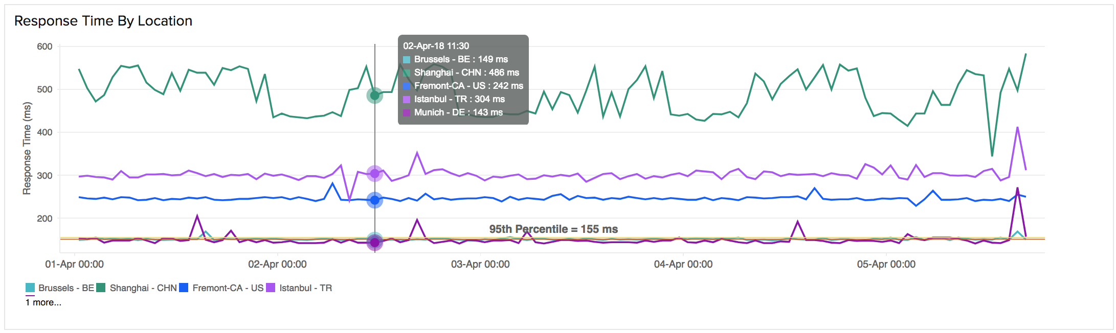Select the highlighted Istanbul data point marker

(x=375, y=174)
